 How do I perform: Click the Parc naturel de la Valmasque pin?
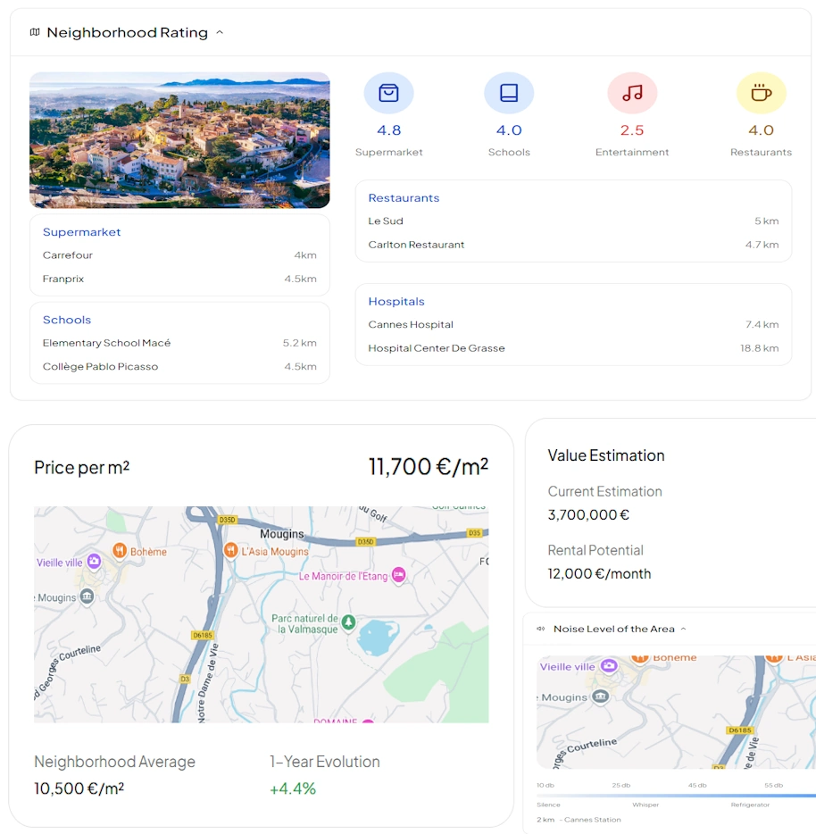coord(348,621)
